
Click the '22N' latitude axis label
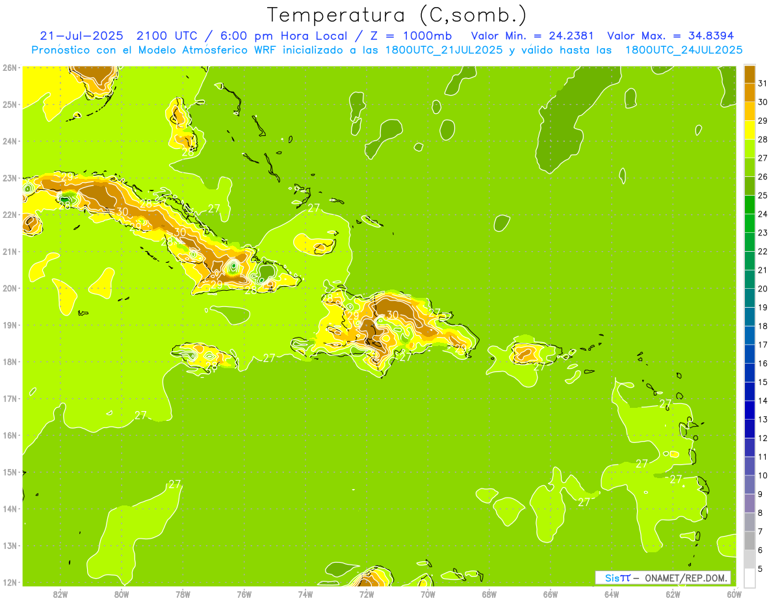(x=10, y=215)
